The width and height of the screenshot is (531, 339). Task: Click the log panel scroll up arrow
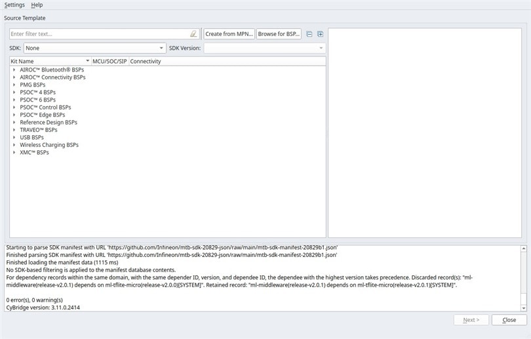pyautogui.click(x=524, y=249)
